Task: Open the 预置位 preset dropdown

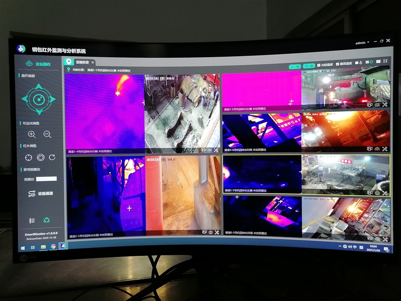Action: point(47,179)
